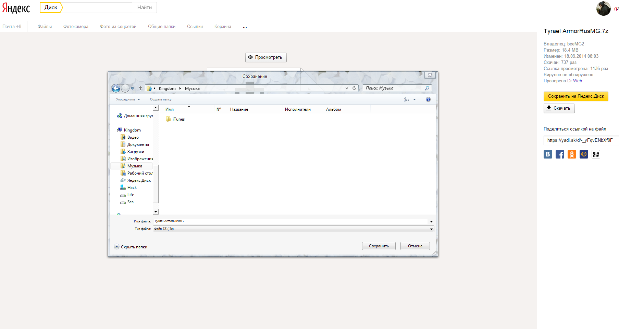Select Kingdom computer in the tree
This screenshot has width=619, height=329.
pos(129,130)
